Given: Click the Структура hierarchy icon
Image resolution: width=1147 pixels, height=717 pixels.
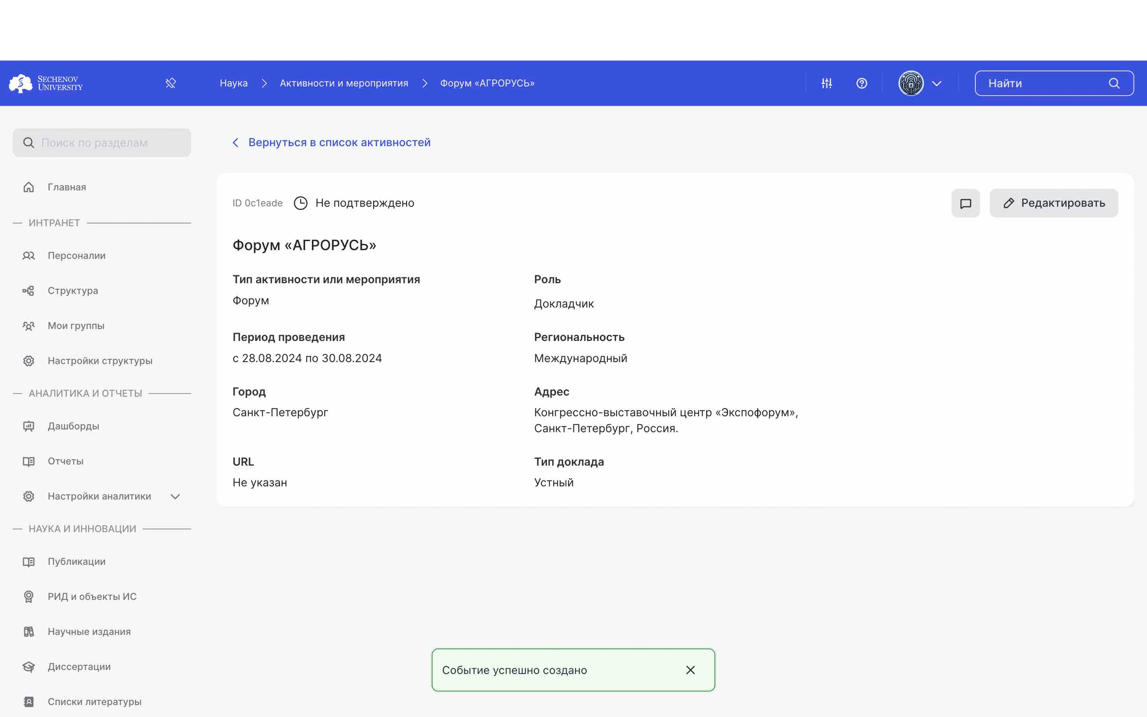Looking at the screenshot, I should pos(28,291).
